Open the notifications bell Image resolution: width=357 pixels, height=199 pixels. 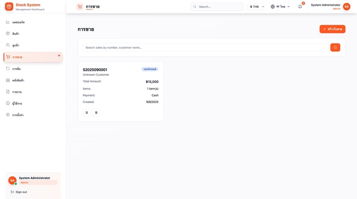pyautogui.click(x=300, y=7)
